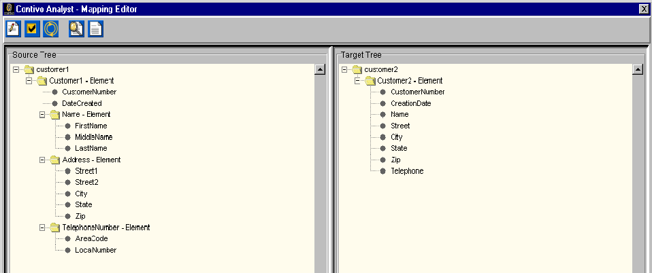Click the circular arrows refresh toolbar icon

[51, 29]
